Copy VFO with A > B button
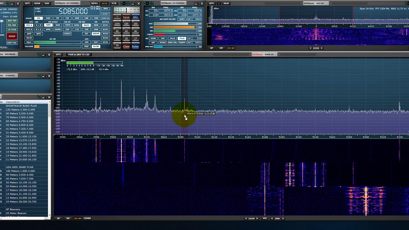 click(38, 25)
